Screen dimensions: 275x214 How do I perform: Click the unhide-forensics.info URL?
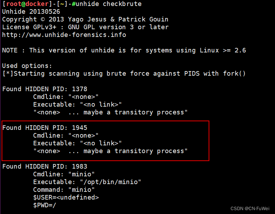pyautogui.click(x=64, y=35)
